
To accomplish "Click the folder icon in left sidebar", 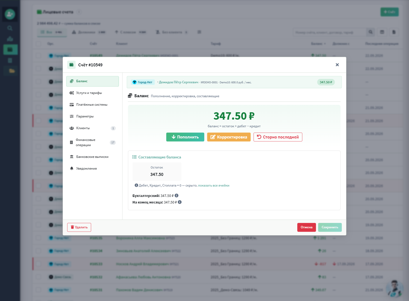I will [11, 71].
